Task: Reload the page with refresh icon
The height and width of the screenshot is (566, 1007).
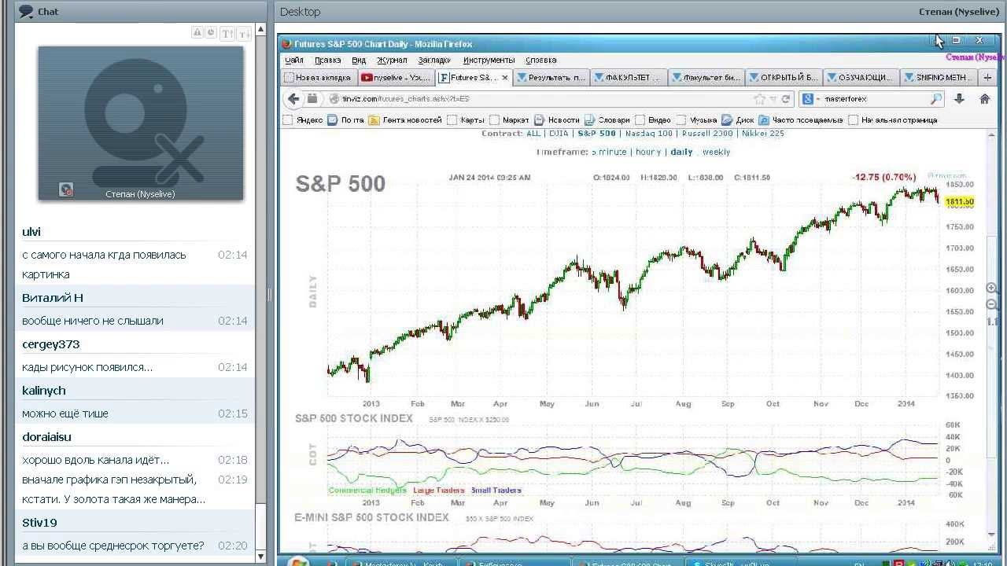Action: (785, 99)
